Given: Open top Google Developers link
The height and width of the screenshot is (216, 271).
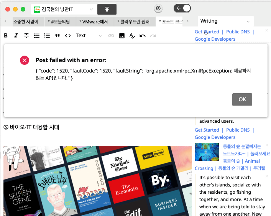Looking at the screenshot, I should click(x=215, y=39).
